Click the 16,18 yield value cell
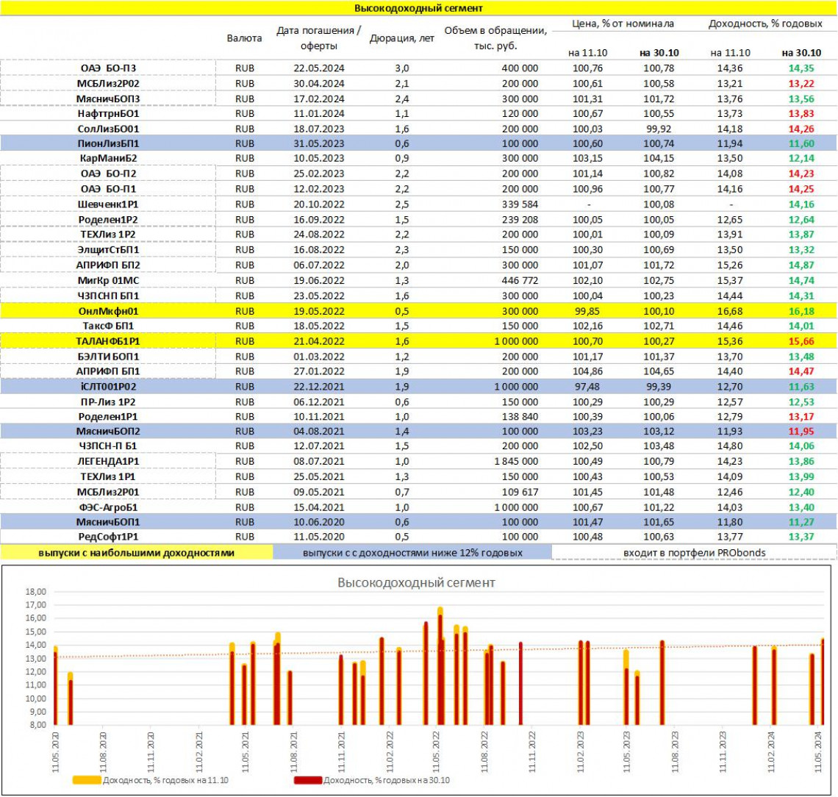838x797 pixels. [801, 311]
